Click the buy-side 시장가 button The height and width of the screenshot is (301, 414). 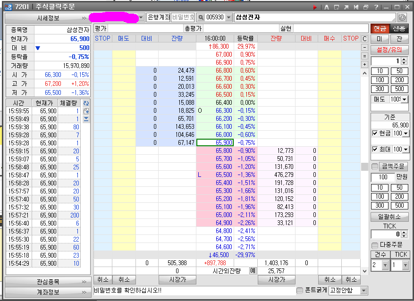(x=277, y=280)
